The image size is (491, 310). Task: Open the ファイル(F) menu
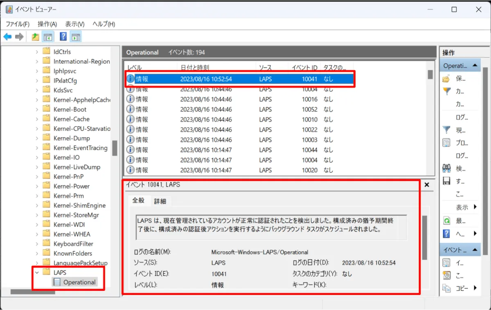tap(17, 24)
